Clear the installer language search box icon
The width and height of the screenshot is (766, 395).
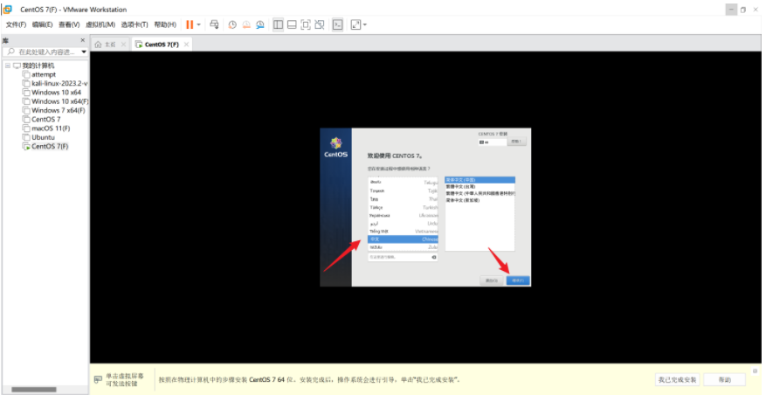[434, 257]
